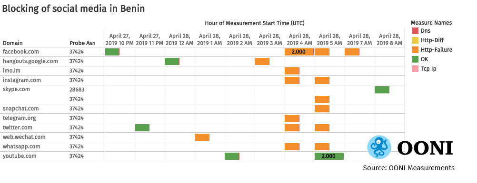Click the OK green legend swatch
477x183 pixels.
coord(415,59)
